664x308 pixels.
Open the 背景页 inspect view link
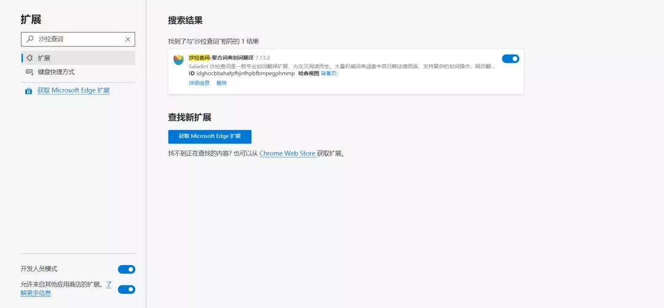tap(329, 74)
